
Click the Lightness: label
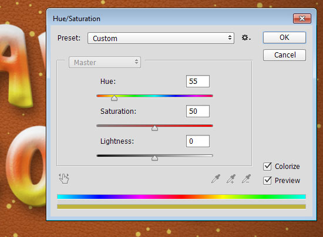(x=117, y=141)
